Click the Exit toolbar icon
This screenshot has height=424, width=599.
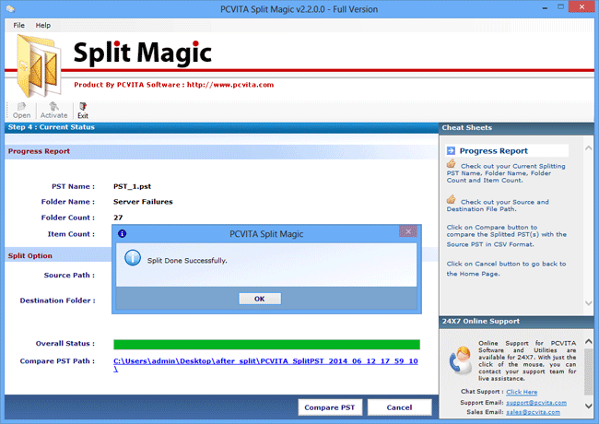click(x=83, y=111)
